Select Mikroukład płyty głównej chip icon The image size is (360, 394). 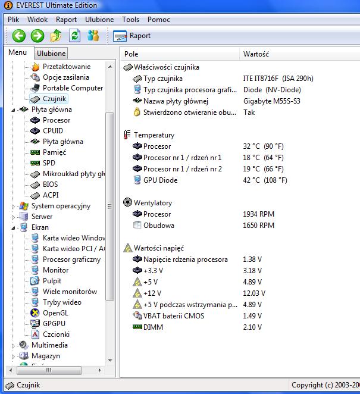tap(35, 174)
